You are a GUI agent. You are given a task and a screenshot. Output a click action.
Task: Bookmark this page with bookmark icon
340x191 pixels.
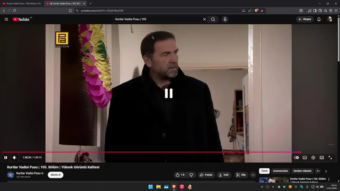[x=70, y=11]
